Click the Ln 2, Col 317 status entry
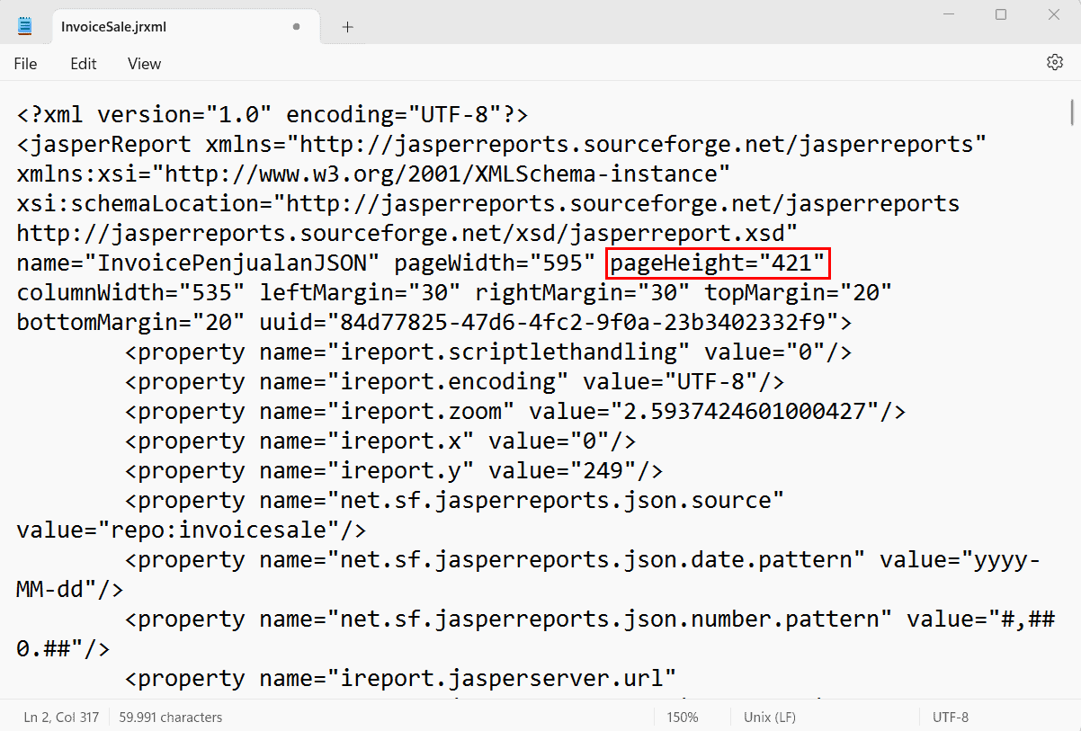Screen dimensions: 1081x731 (x=61, y=717)
